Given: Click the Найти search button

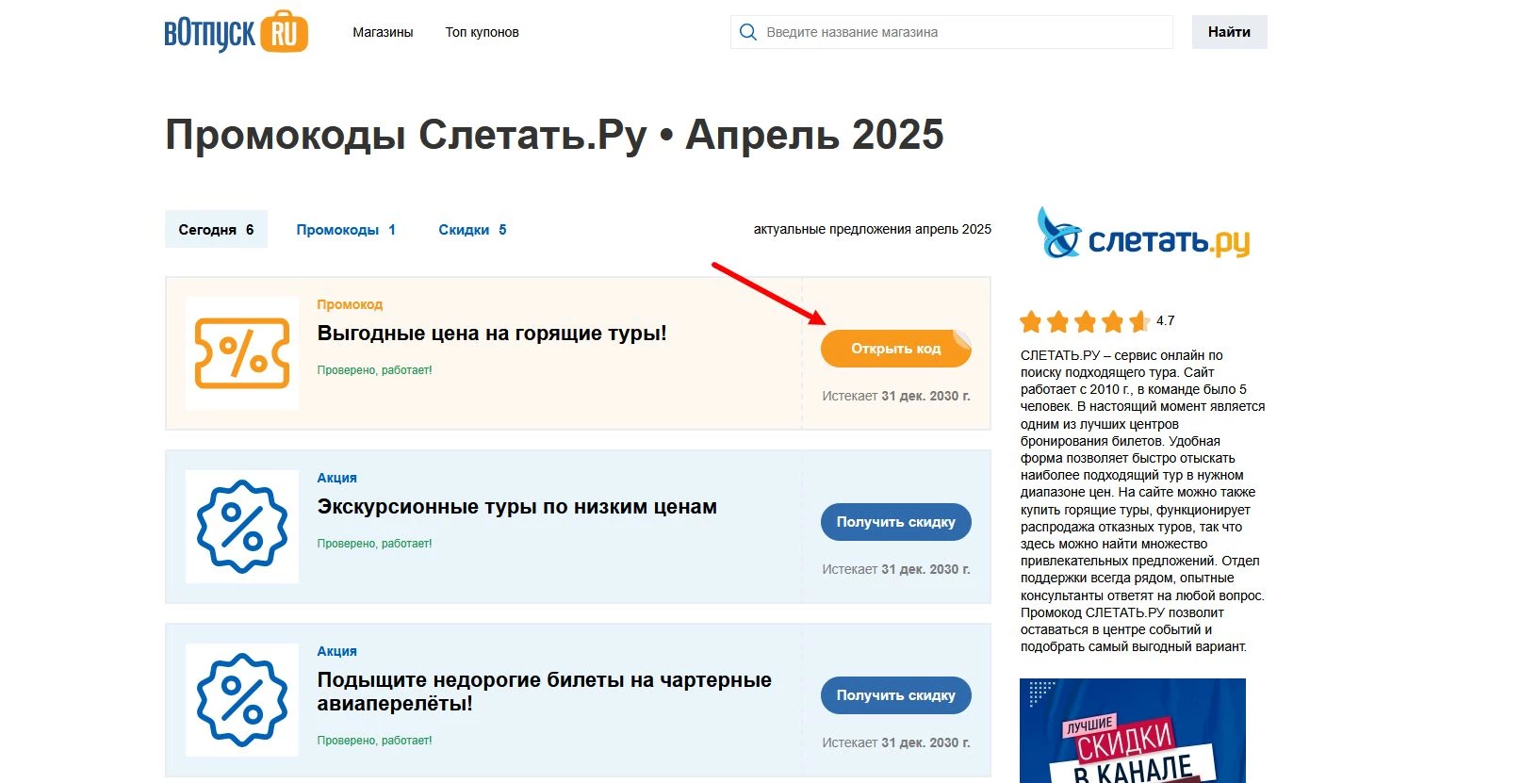Looking at the screenshot, I should point(1229,32).
